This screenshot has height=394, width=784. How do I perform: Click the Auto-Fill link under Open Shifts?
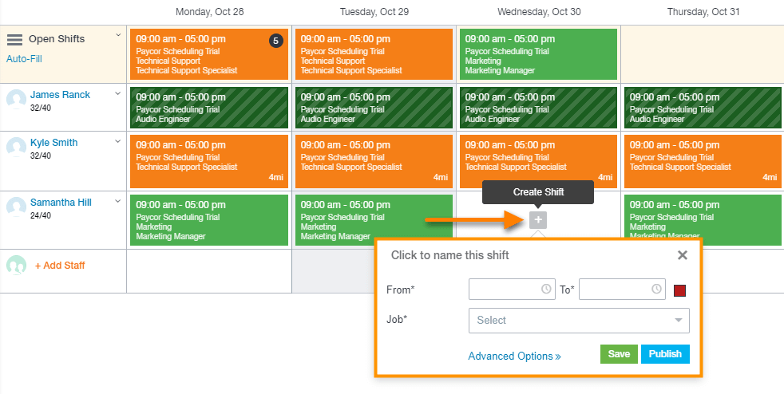[x=24, y=59]
